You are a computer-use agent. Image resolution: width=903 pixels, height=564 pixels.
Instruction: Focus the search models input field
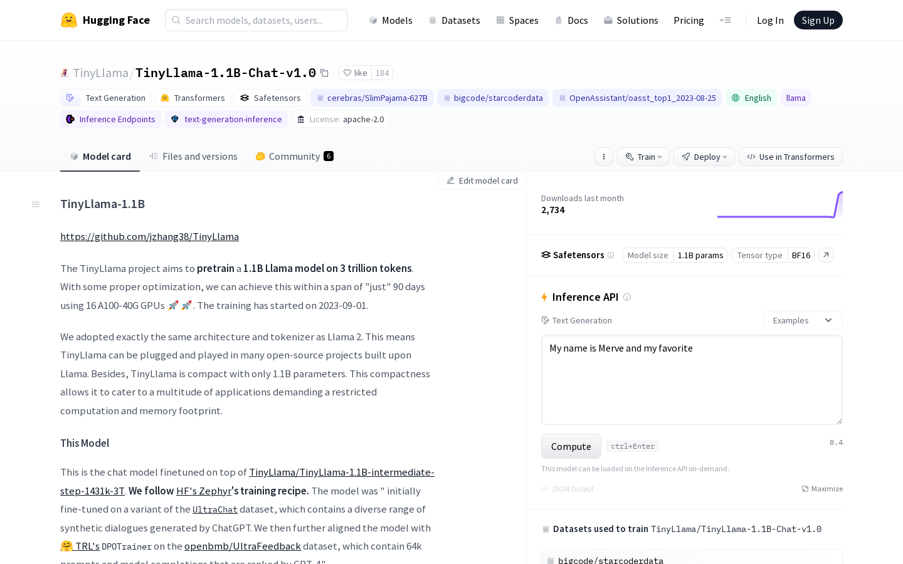pos(256,20)
